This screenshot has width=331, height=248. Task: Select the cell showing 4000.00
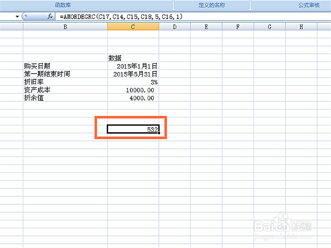[133, 98]
